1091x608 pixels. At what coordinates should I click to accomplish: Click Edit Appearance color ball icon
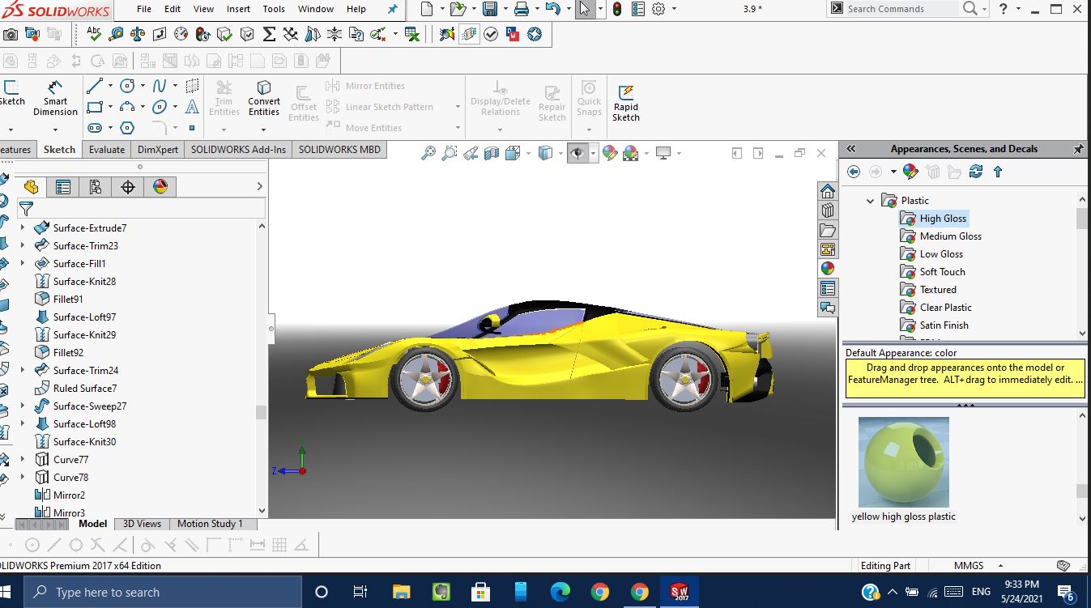[610, 153]
